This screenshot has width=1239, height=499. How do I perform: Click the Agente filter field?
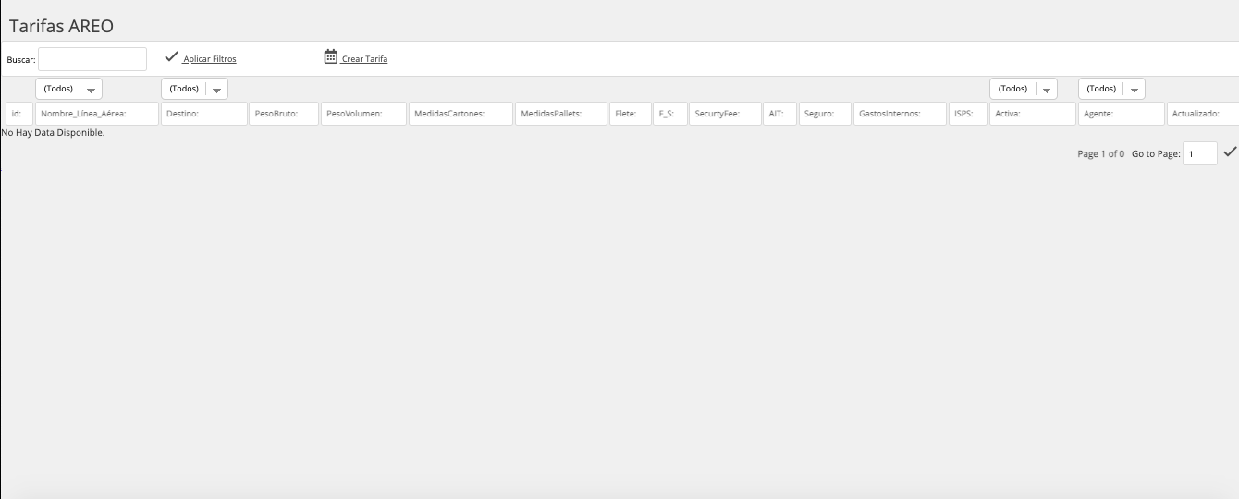(x=1122, y=114)
